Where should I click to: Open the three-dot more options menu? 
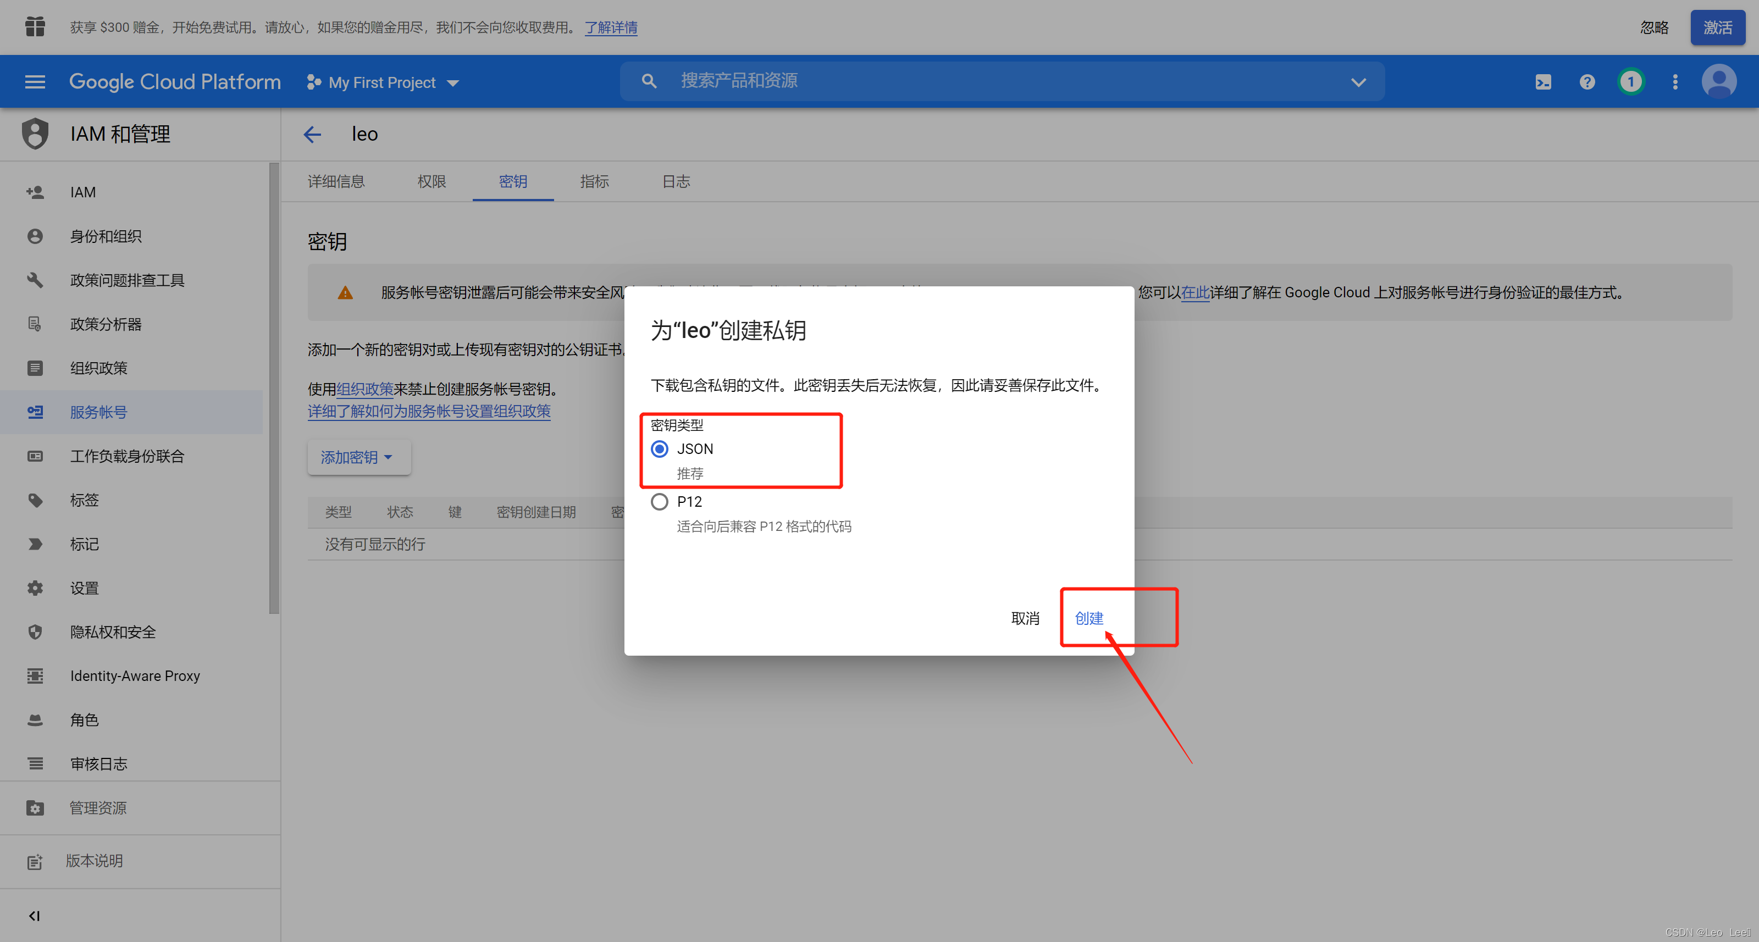(1675, 82)
